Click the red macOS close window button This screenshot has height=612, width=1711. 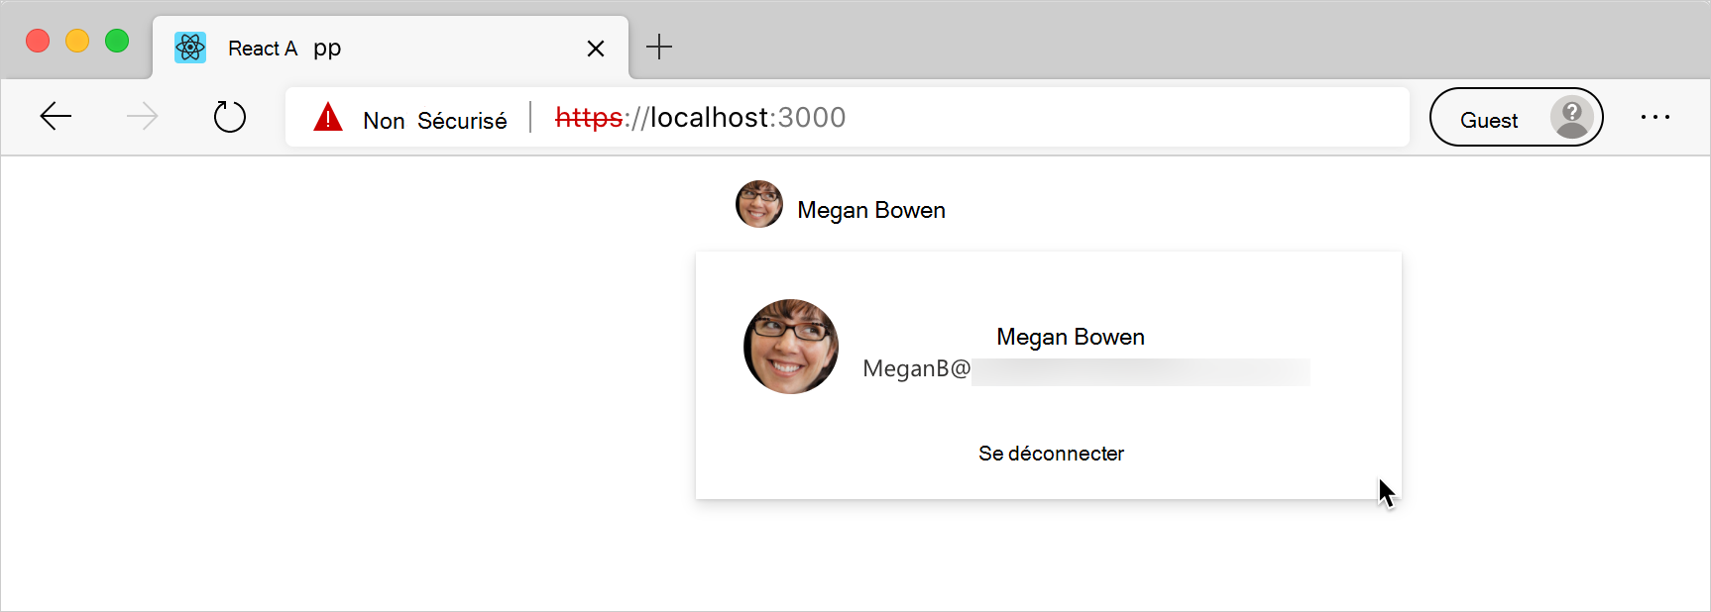click(38, 41)
